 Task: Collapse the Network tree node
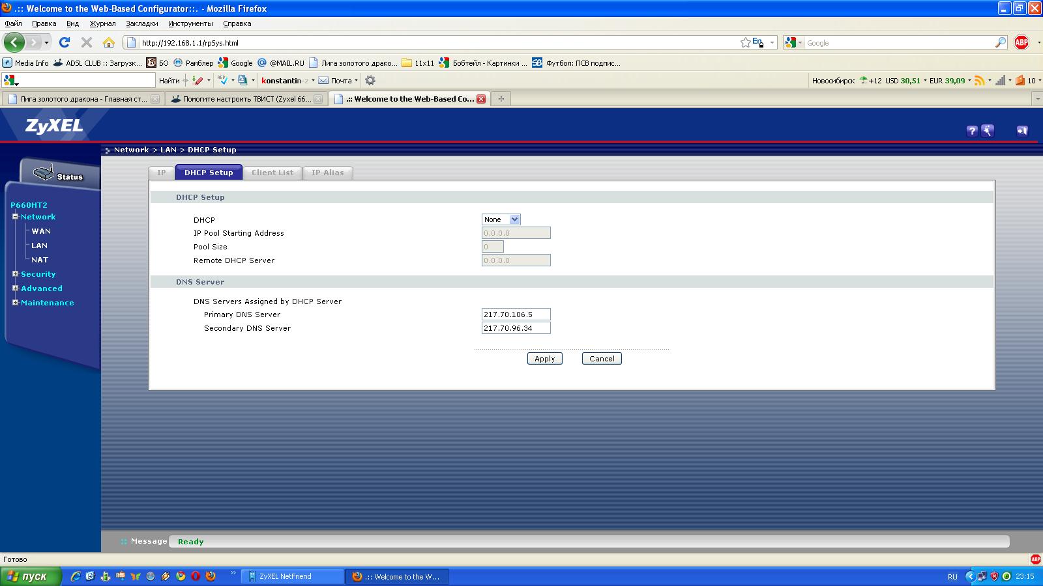[15, 217]
